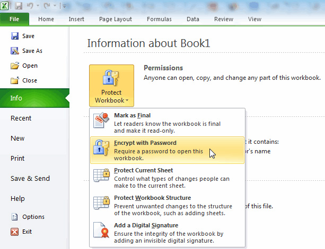
Task: Open the File tab
Action: (14, 19)
